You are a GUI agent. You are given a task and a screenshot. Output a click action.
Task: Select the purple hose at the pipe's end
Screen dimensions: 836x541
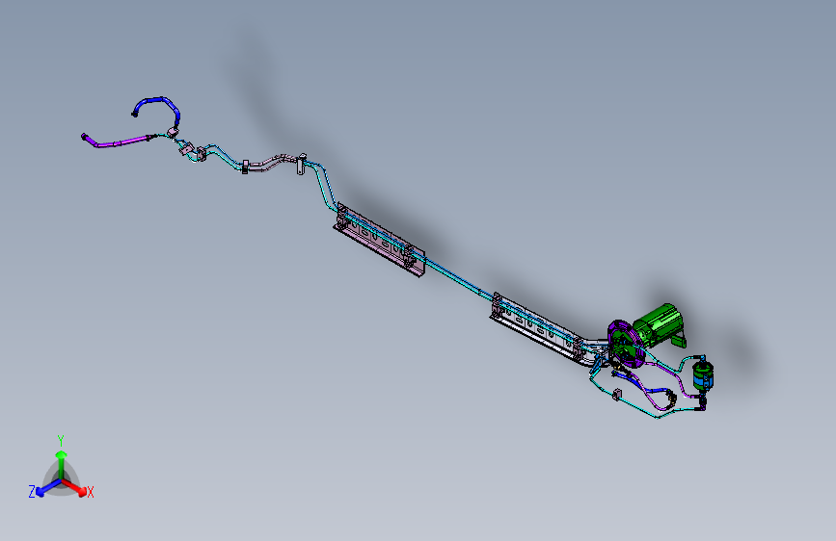[x=117, y=141]
